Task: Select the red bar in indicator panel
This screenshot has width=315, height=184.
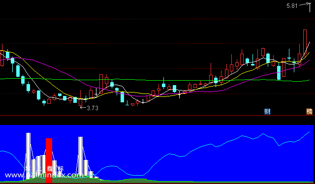Action: tap(49, 160)
